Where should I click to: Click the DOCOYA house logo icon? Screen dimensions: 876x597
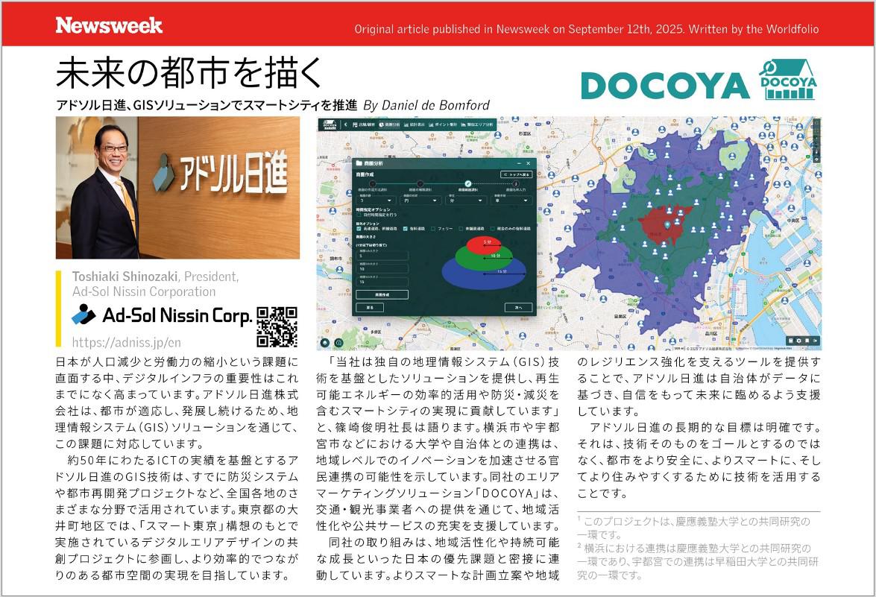tap(787, 80)
